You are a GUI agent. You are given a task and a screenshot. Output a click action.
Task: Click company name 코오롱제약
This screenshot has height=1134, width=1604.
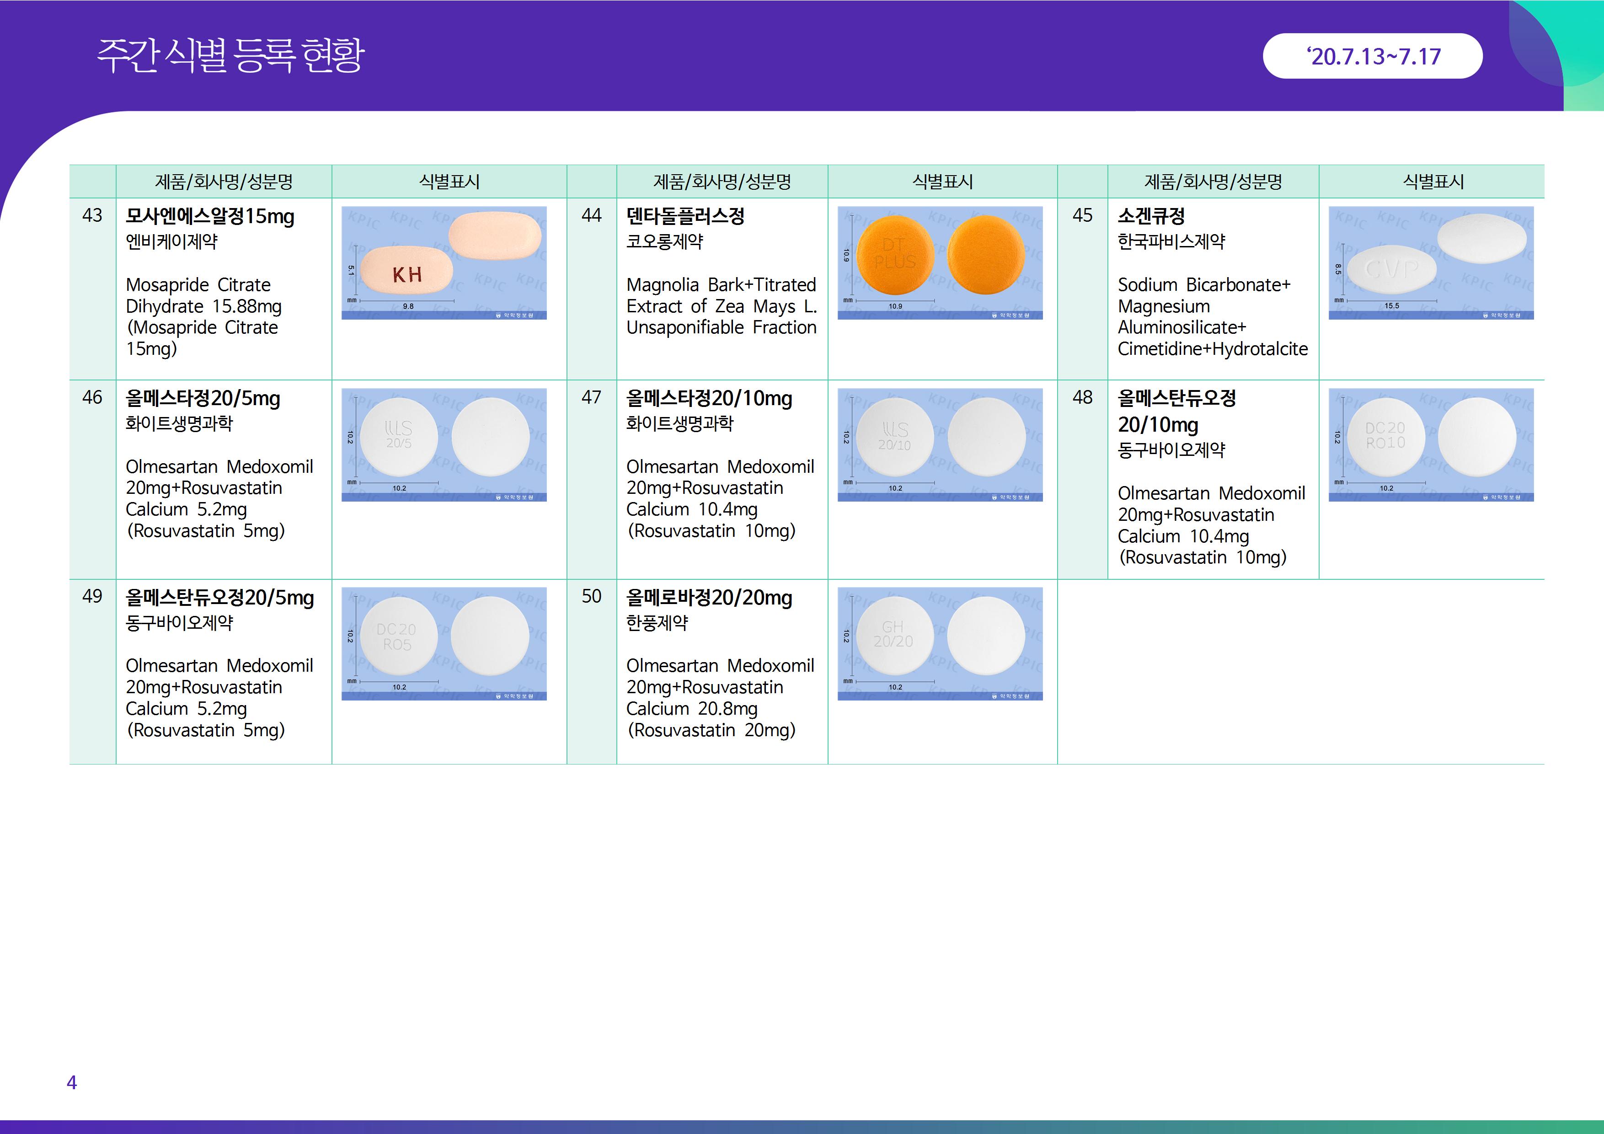[x=664, y=242]
